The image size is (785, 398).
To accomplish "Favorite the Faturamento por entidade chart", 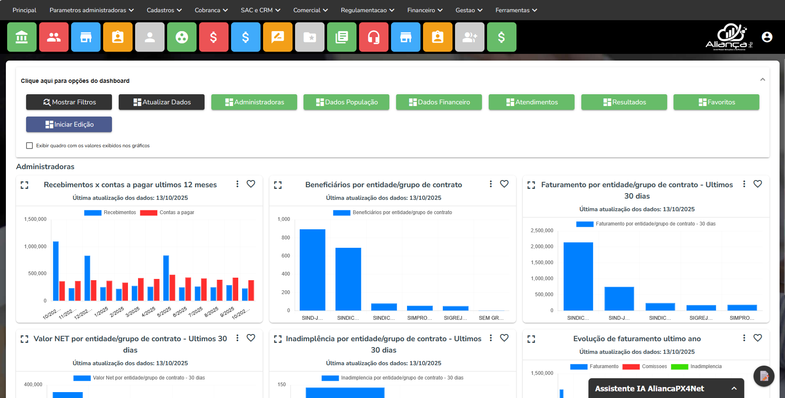I will point(758,184).
